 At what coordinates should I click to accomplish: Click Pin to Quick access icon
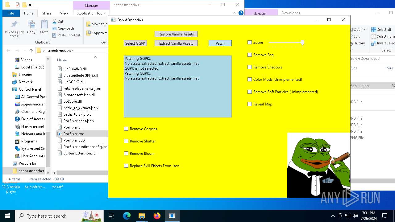tap(14, 29)
